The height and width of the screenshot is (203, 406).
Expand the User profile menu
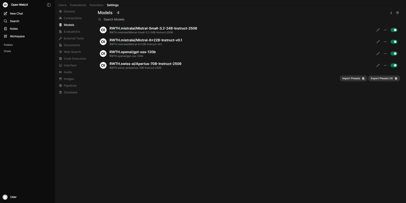click(x=10, y=197)
